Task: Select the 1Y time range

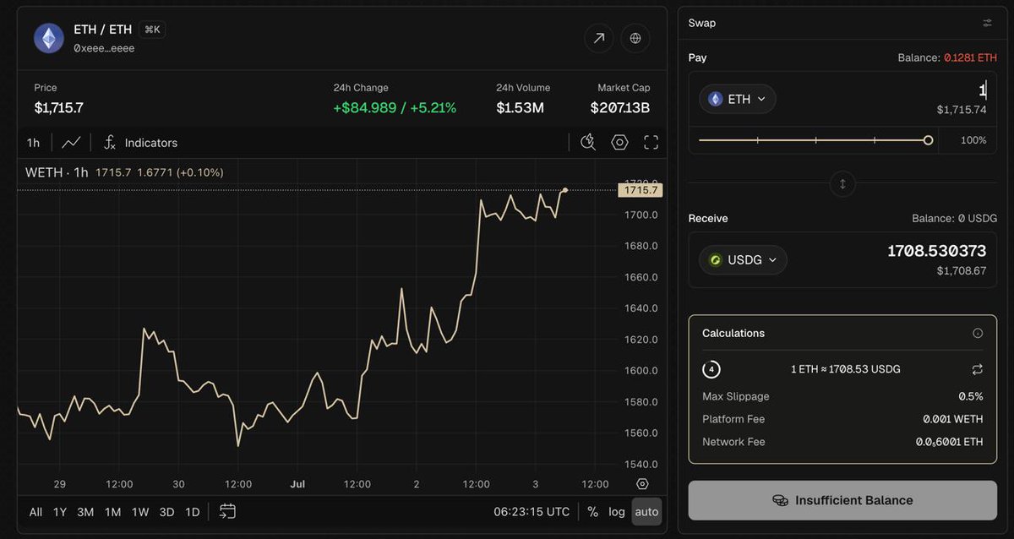Action: pyautogui.click(x=60, y=512)
